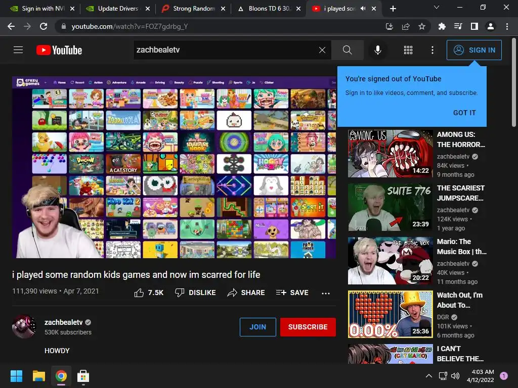The width and height of the screenshot is (518, 388).
Task: Open 'THE SCARIEST JUMPSCARE' title link
Action: 461,193
